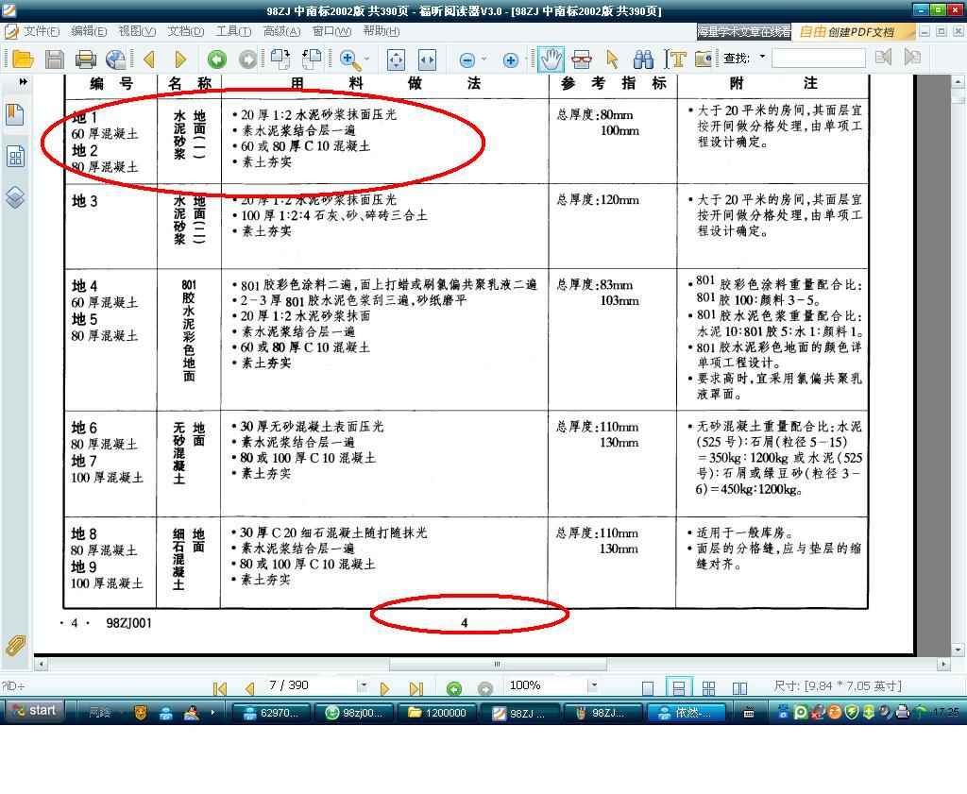Select the Hand tool

click(x=551, y=59)
